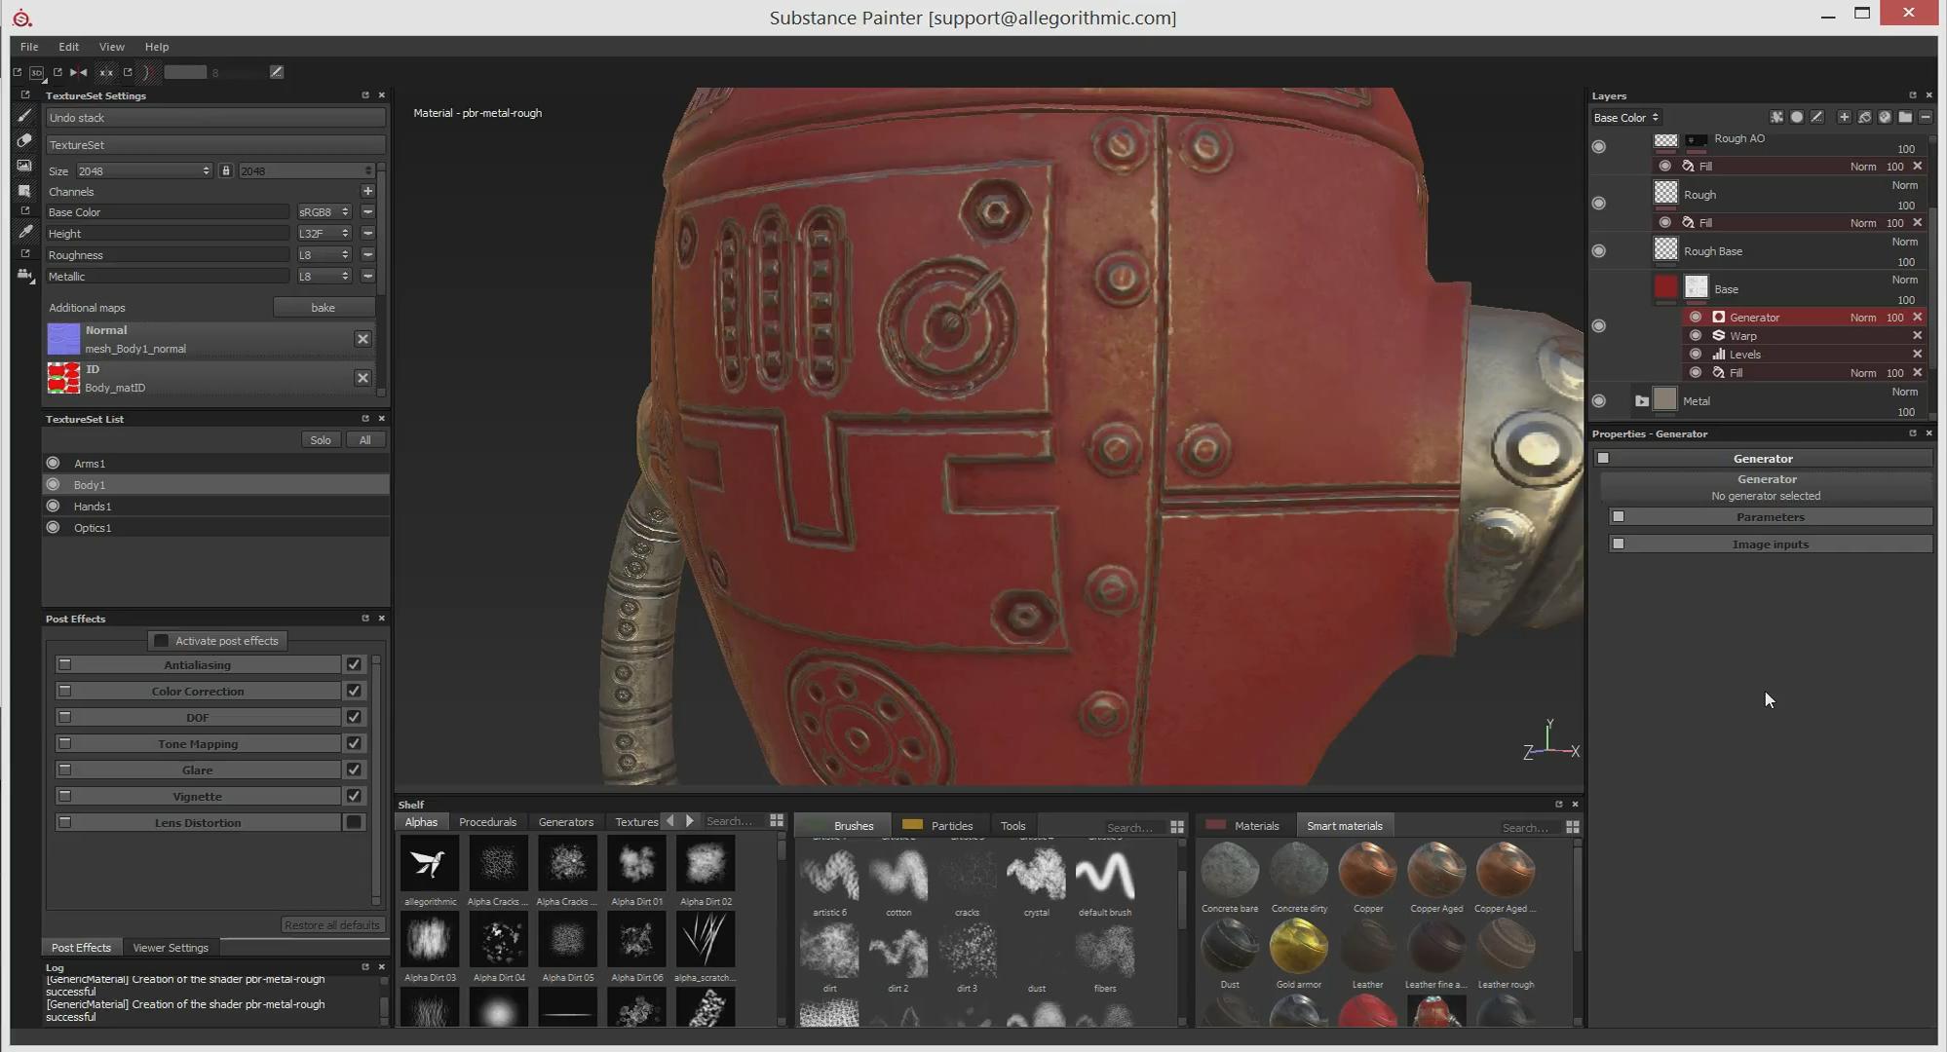Select the Eraser tool in sidebar
The width and height of the screenshot is (1947, 1052).
click(x=24, y=141)
